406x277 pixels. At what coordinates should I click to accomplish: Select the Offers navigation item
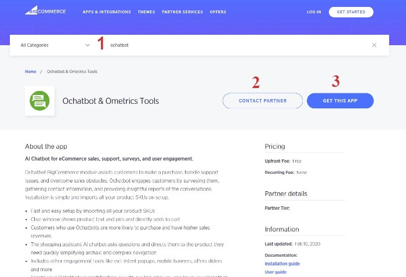[x=217, y=12]
